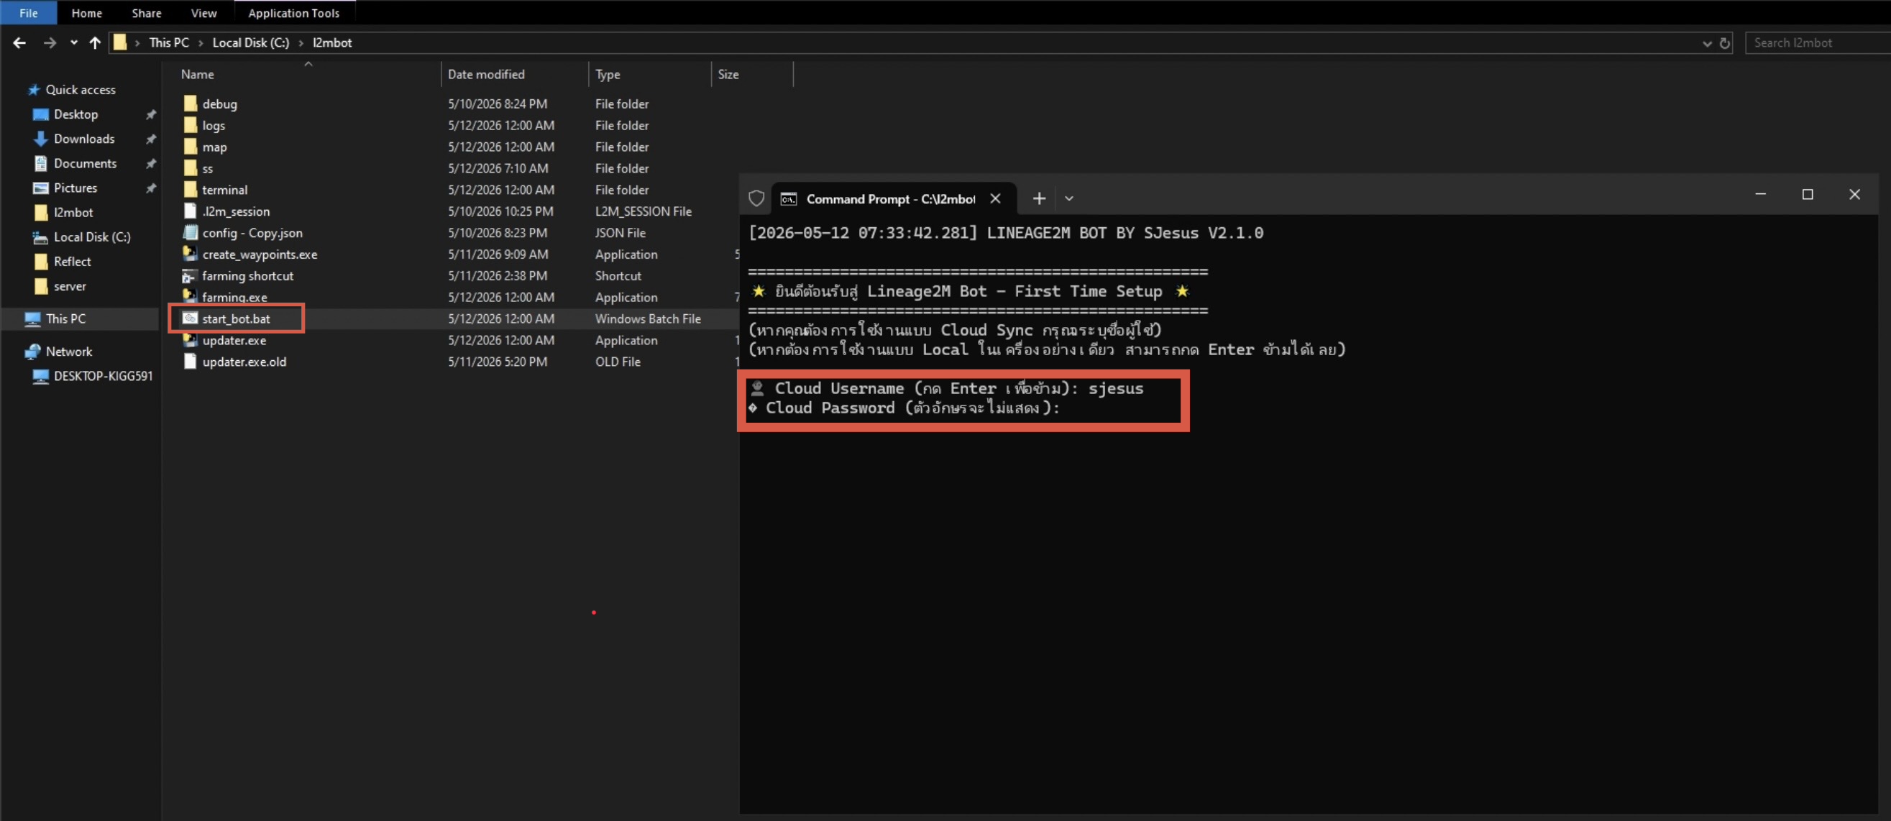Image resolution: width=1891 pixels, height=821 pixels.
Task: Click l2mbot breadcrumb in address bar
Action: click(x=331, y=42)
